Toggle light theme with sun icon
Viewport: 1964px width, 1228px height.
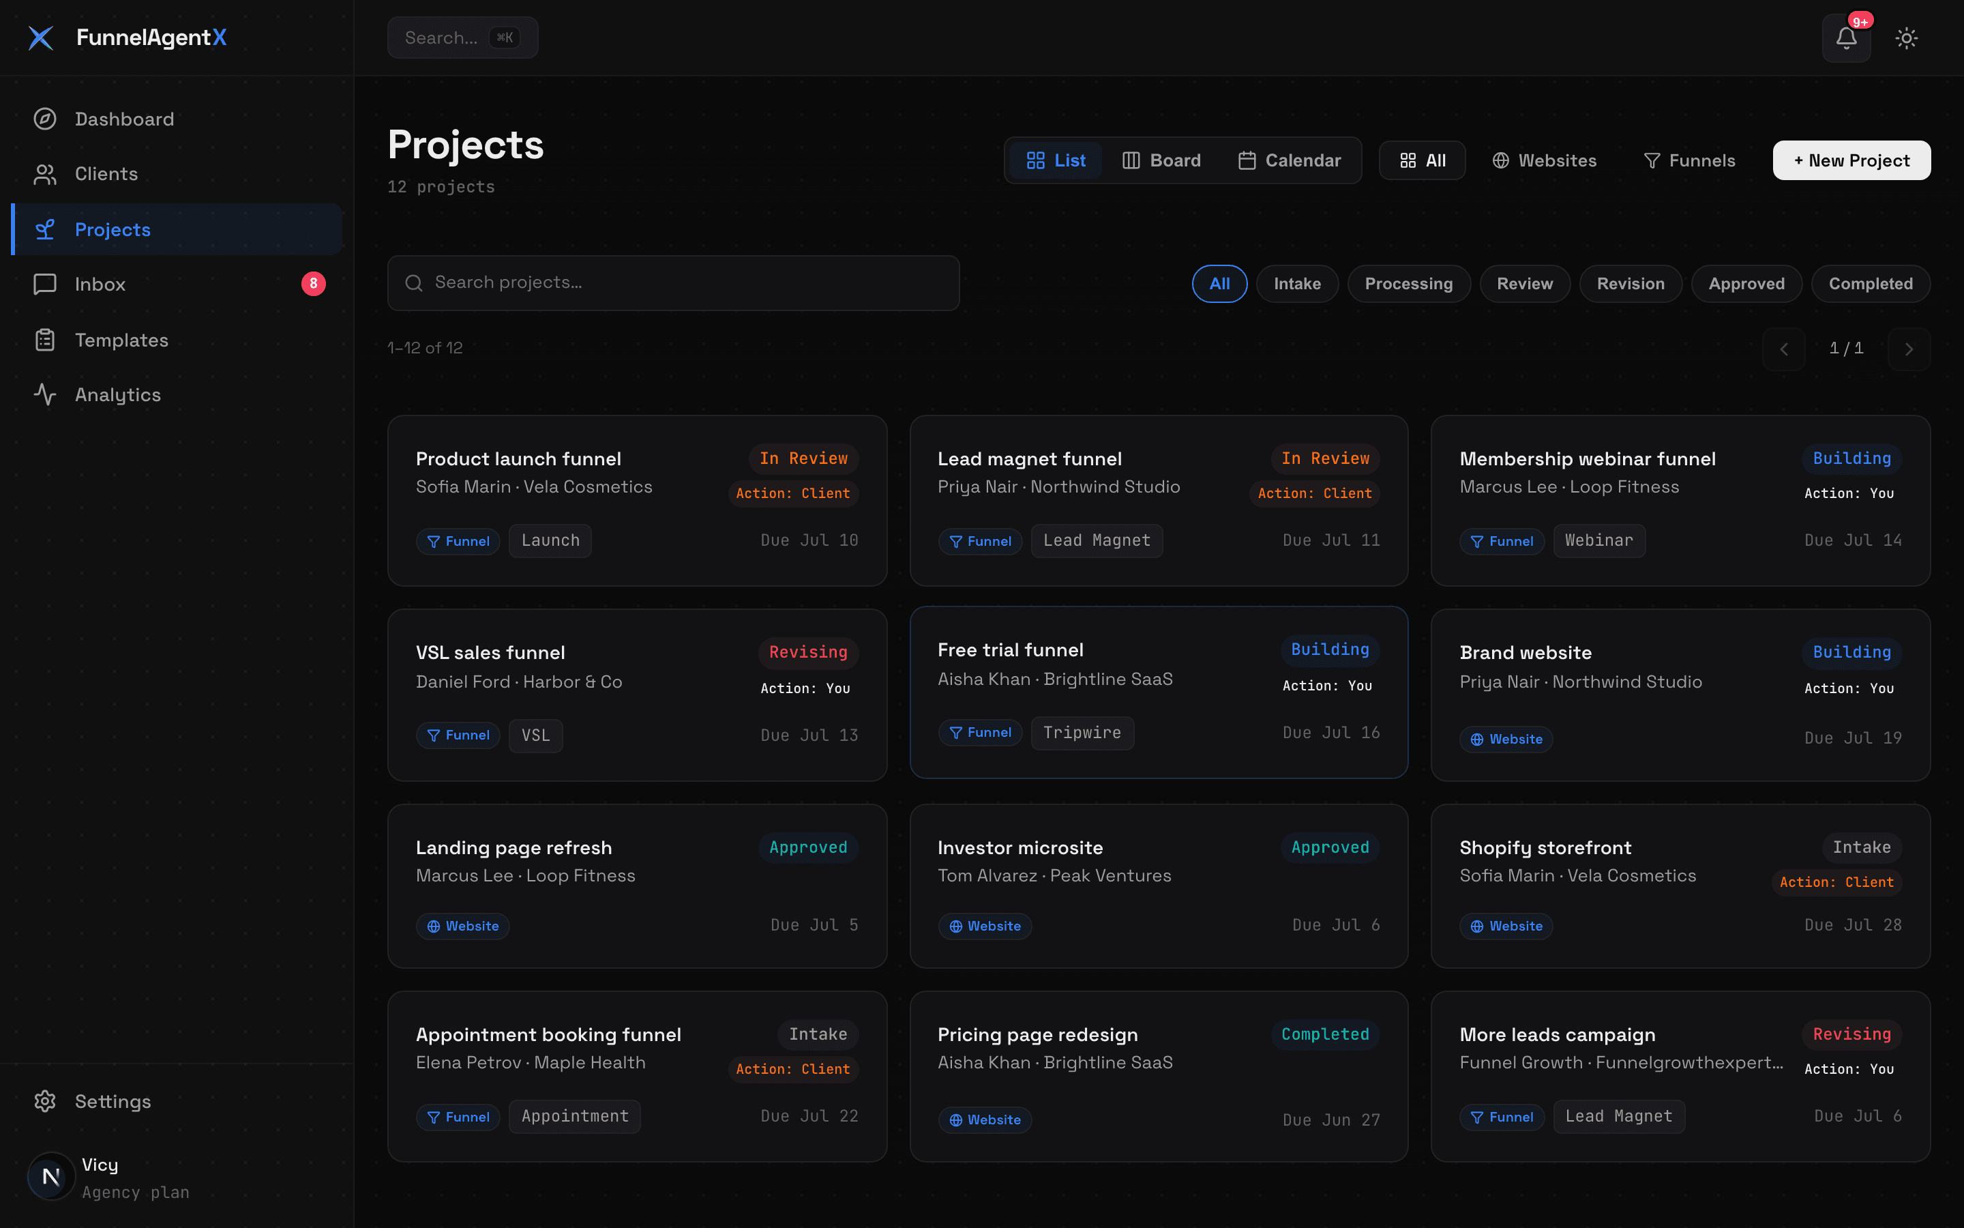1907,38
